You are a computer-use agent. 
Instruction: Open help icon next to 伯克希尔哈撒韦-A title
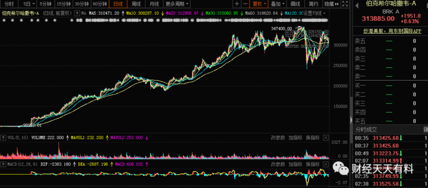77,13
